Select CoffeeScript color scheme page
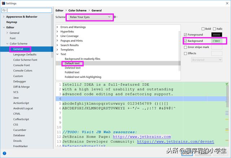Screen dimensions: 231x158 (21, 119)
